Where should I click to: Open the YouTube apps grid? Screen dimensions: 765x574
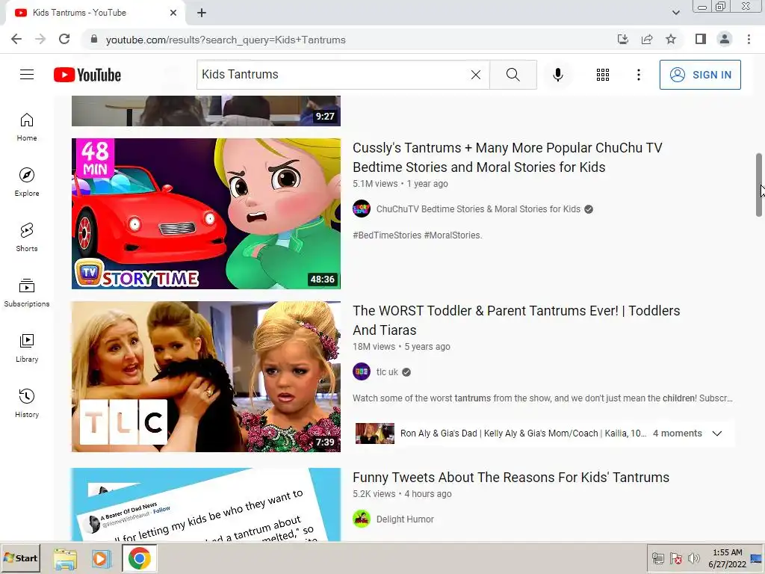tap(603, 75)
